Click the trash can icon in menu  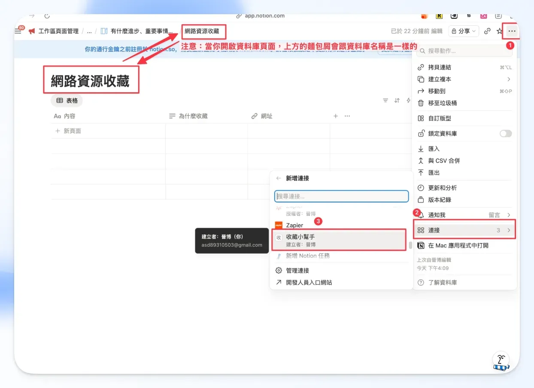421,103
